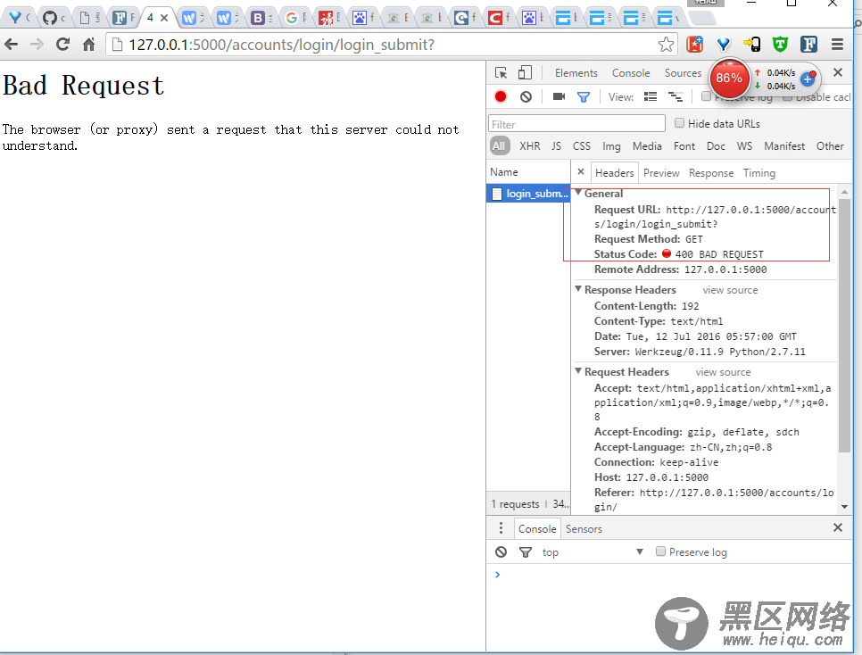Image resolution: width=862 pixels, height=655 pixels.
Task: Enable Preserve log in console drawer
Action: pyautogui.click(x=661, y=551)
